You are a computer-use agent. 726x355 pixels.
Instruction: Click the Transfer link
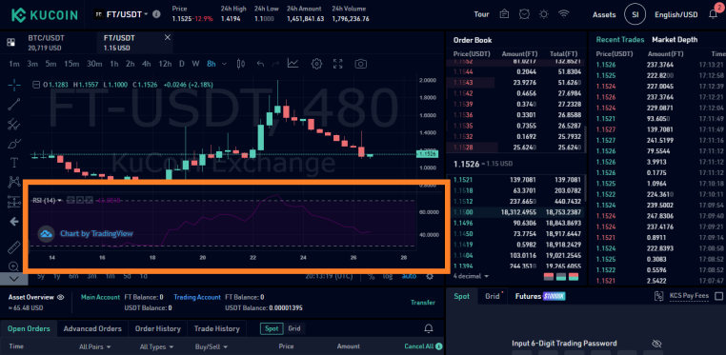tap(423, 303)
